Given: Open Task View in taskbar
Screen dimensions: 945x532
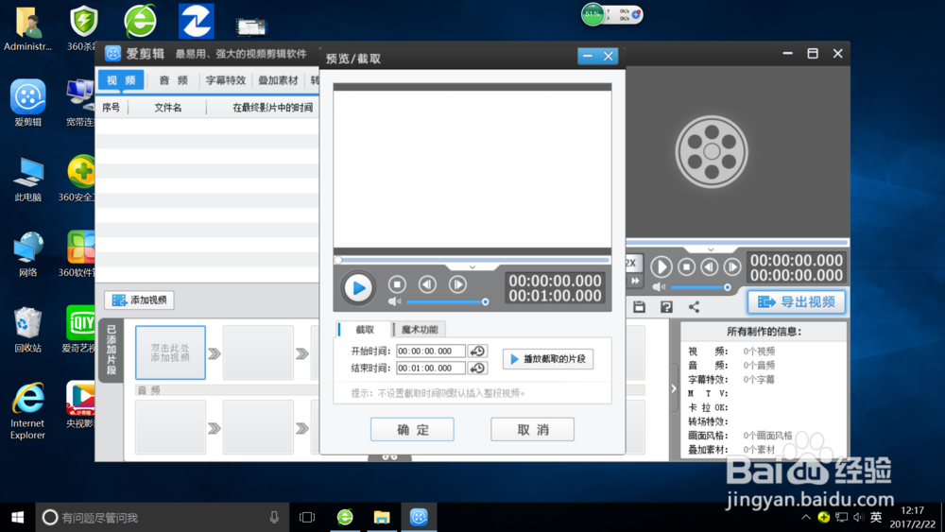Looking at the screenshot, I should 307,517.
